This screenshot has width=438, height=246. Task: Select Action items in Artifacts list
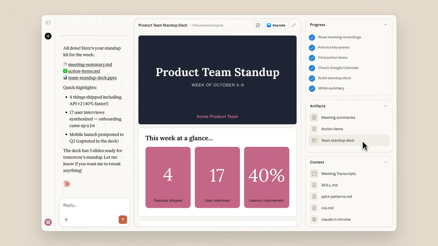point(332,129)
